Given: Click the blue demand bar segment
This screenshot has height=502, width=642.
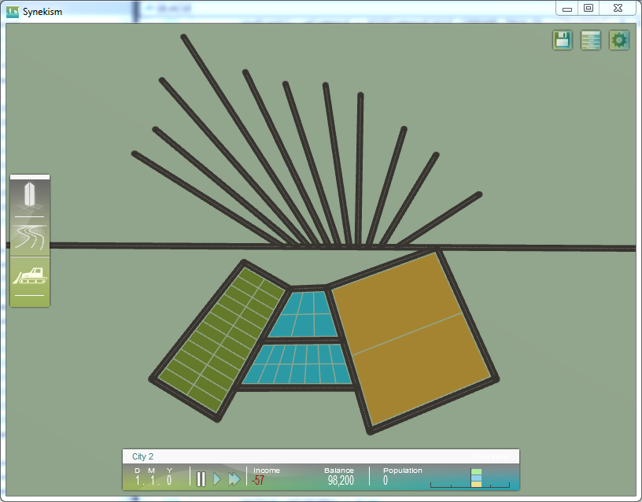Looking at the screenshot, I should coord(476,478).
